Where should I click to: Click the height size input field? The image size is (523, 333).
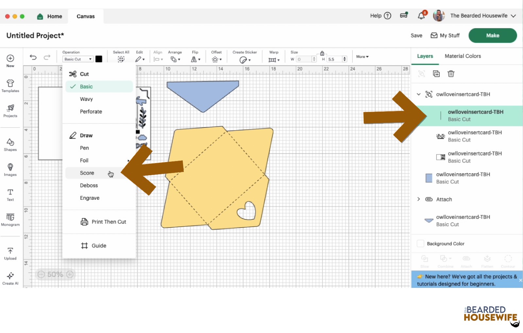334,59
